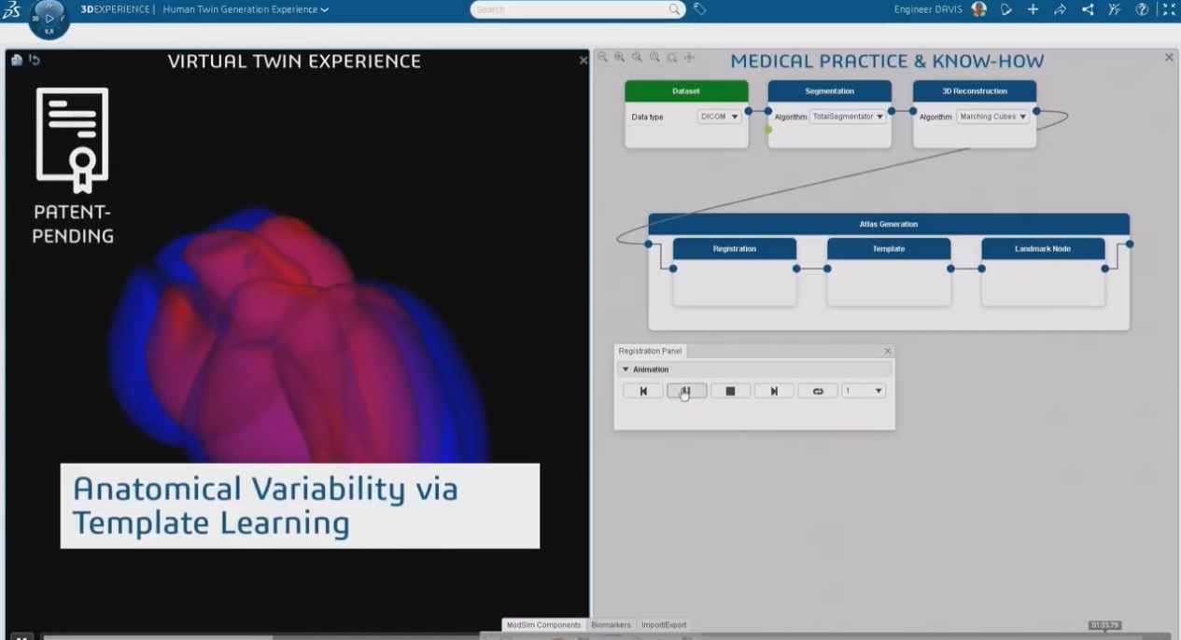Image resolution: width=1181 pixels, height=640 pixels.
Task: Skip to the animation's last frame
Action: point(774,391)
